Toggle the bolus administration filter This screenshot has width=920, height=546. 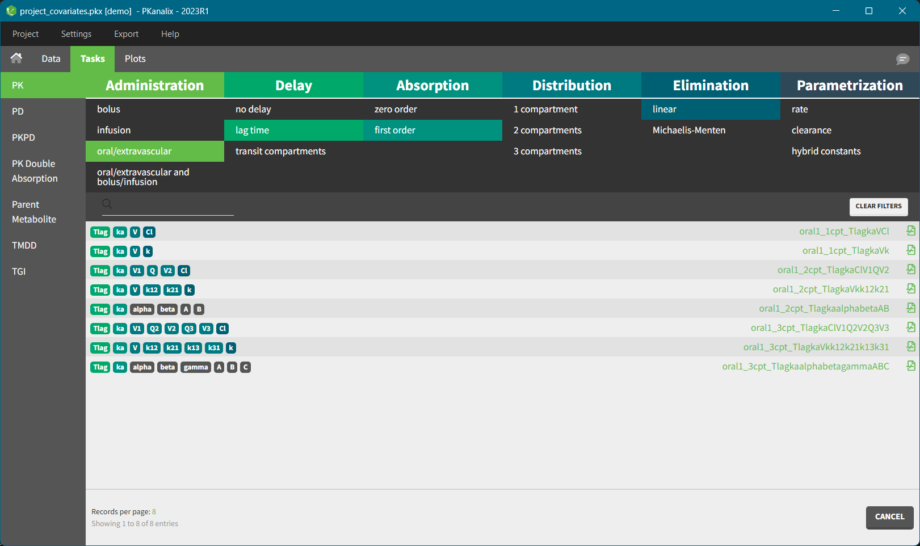click(x=108, y=109)
